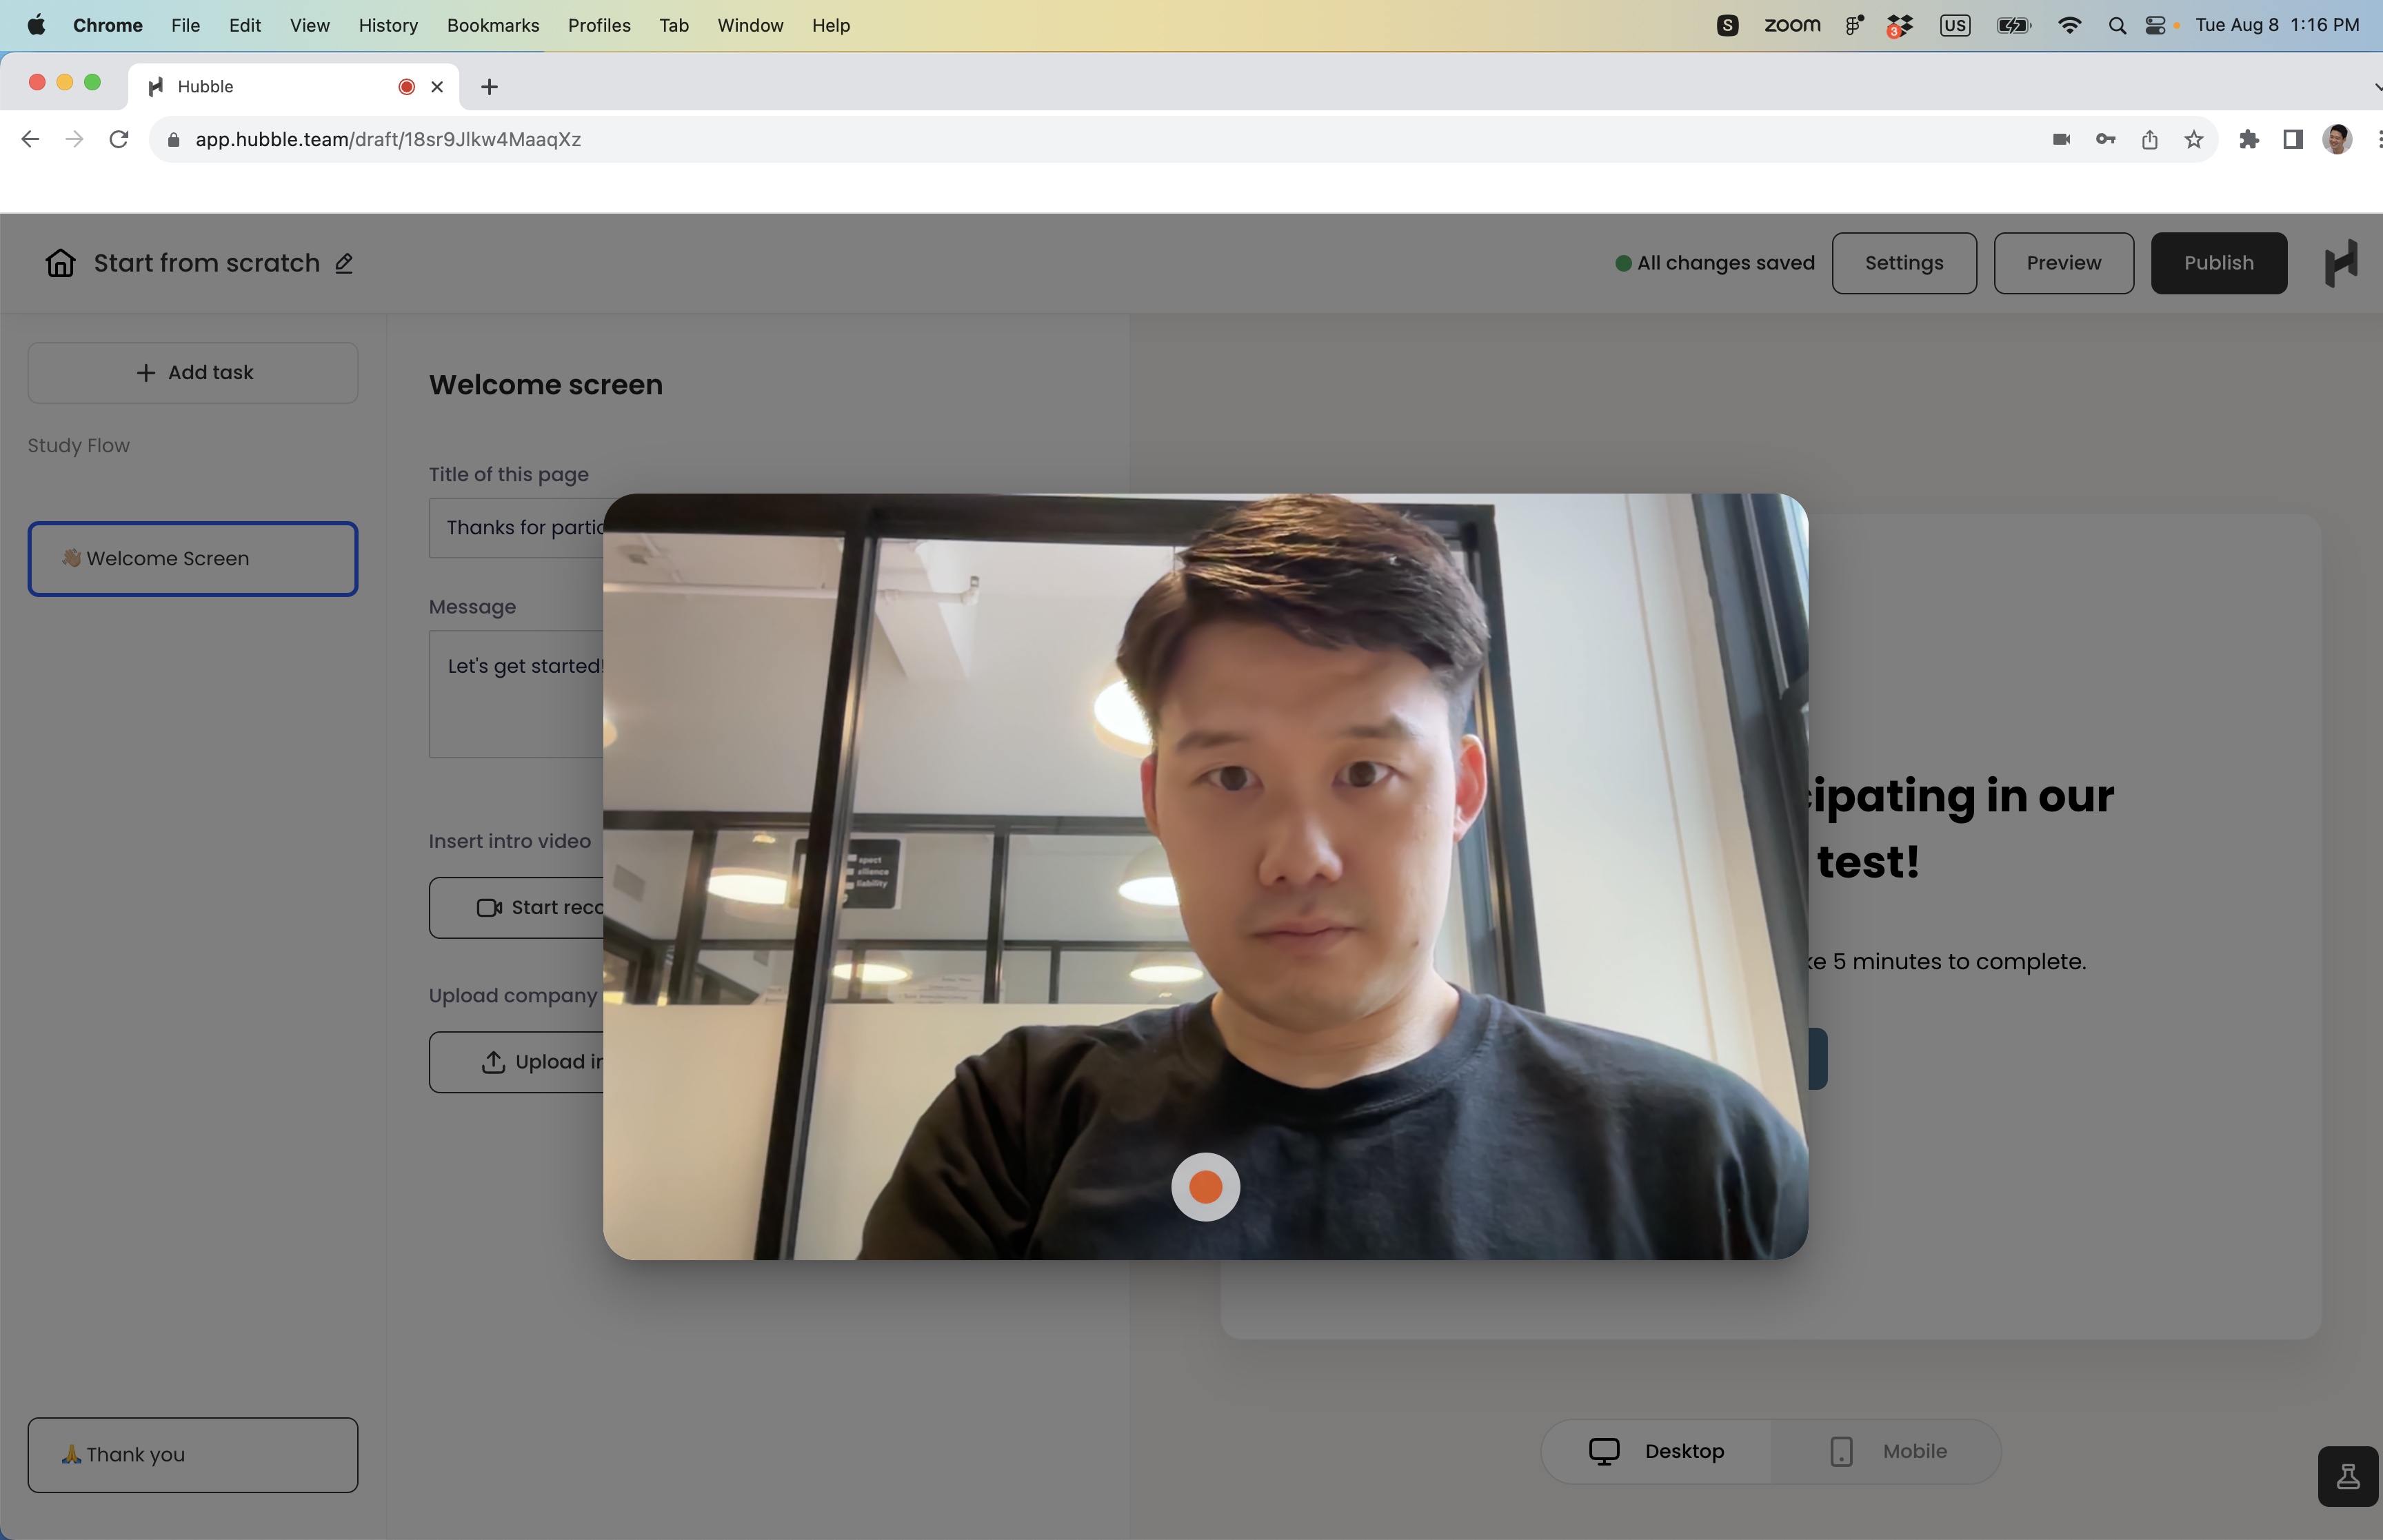
Task: Click the Publish button
Action: pyautogui.click(x=2218, y=263)
